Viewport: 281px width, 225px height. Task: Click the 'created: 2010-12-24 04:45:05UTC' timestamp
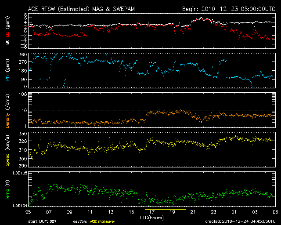click(240, 221)
